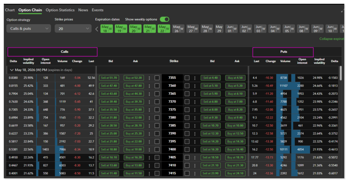Click the left arrow before expiration dates
This screenshot has width=348, height=182.
point(97,29)
